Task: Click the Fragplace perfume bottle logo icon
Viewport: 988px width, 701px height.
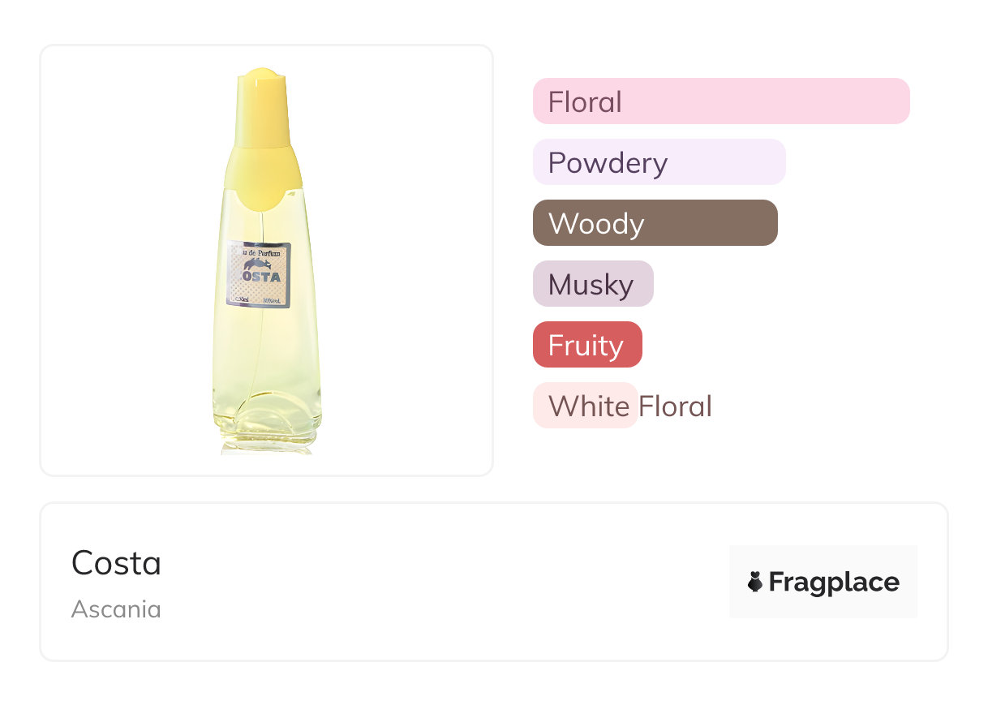Action: coord(755,582)
